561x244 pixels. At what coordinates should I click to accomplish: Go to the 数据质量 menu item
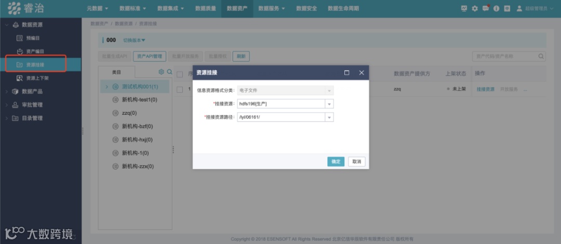click(206, 8)
